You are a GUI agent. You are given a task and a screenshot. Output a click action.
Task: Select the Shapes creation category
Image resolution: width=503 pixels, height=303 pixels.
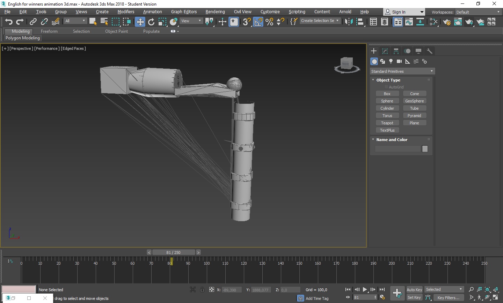[x=382, y=61]
